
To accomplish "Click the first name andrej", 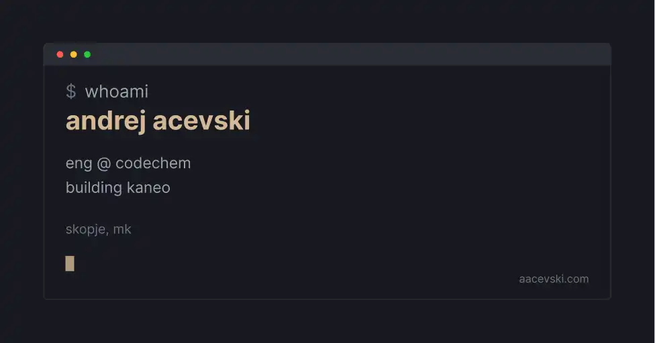I will tap(106, 121).
